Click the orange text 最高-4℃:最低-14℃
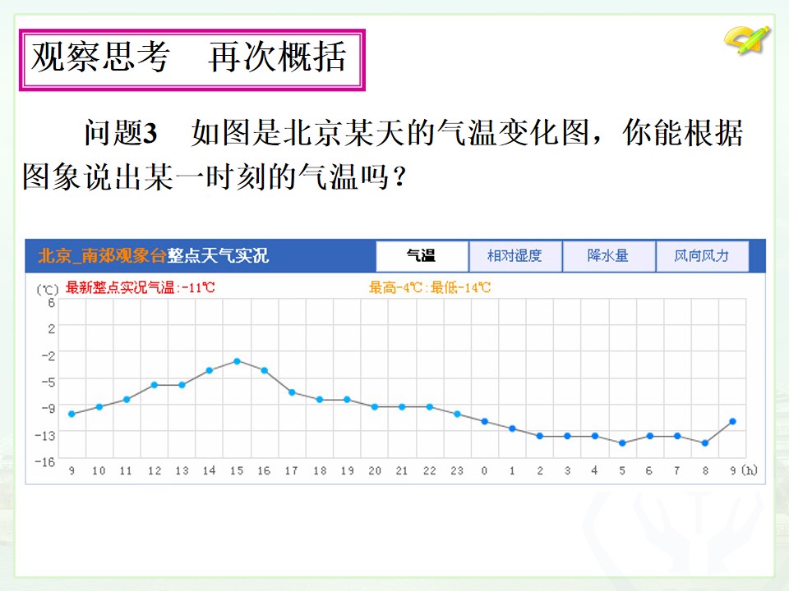 tap(429, 288)
